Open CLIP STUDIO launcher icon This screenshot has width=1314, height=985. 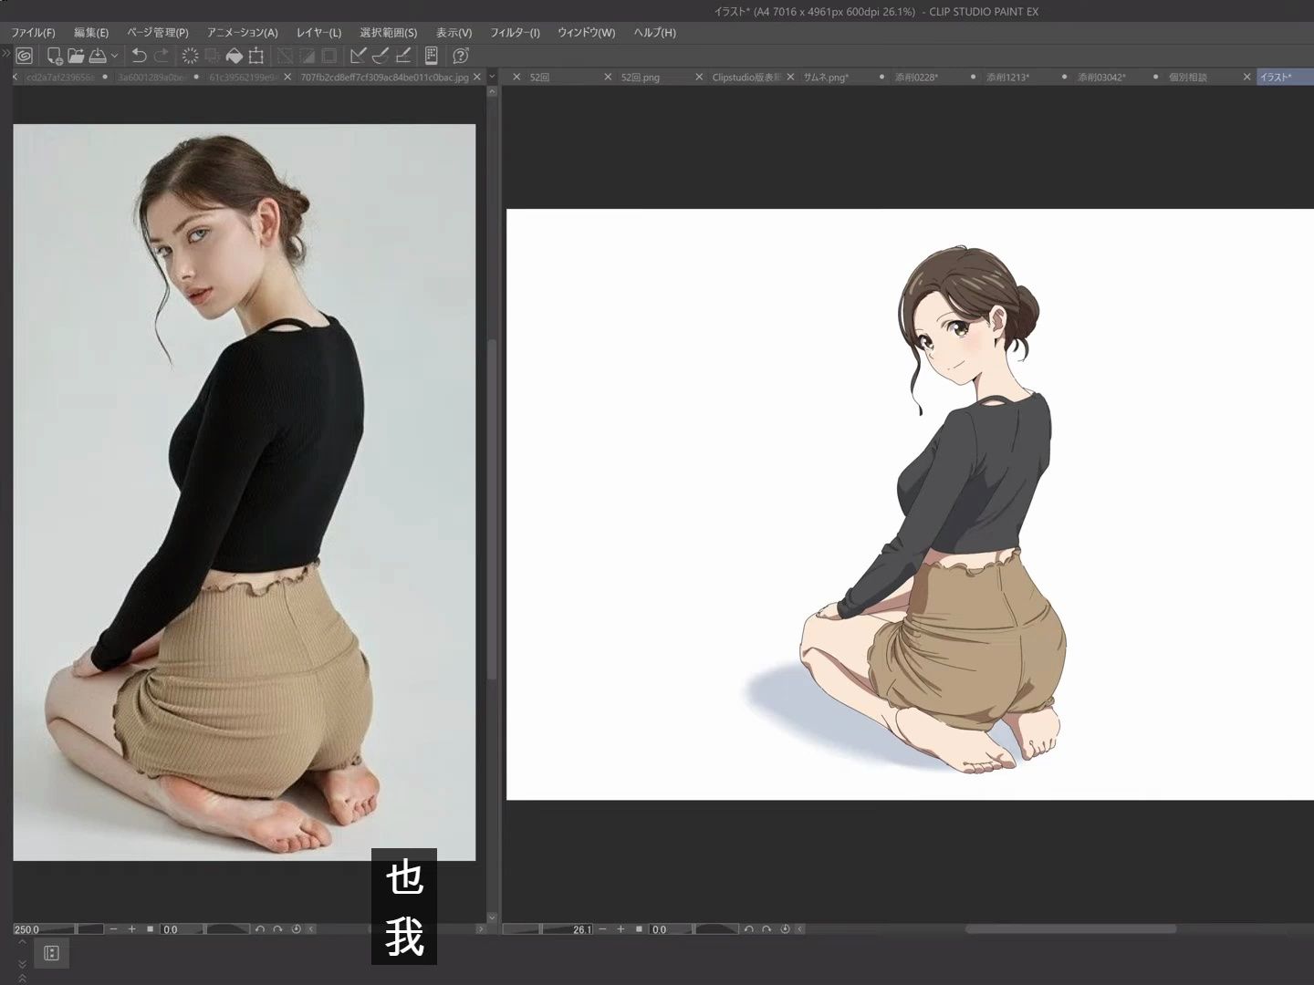pos(25,56)
